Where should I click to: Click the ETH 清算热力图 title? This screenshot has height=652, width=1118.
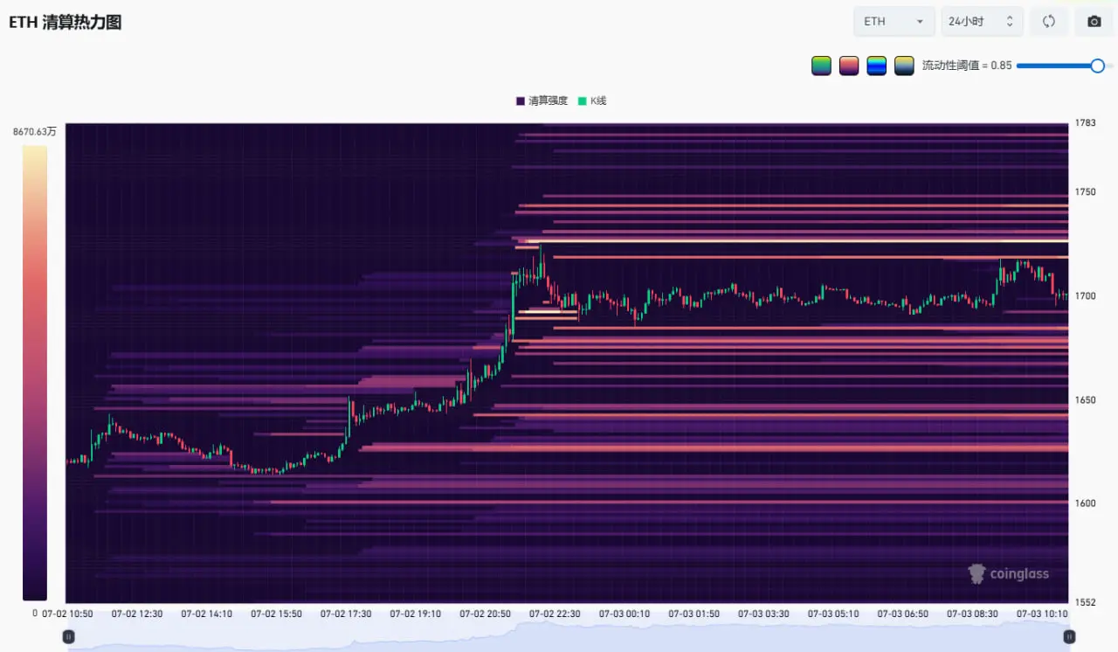(66, 23)
